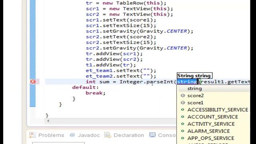This screenshot has height=144, width=256.
Task: Click the 'break;' statement
Action: coord(96,93)
